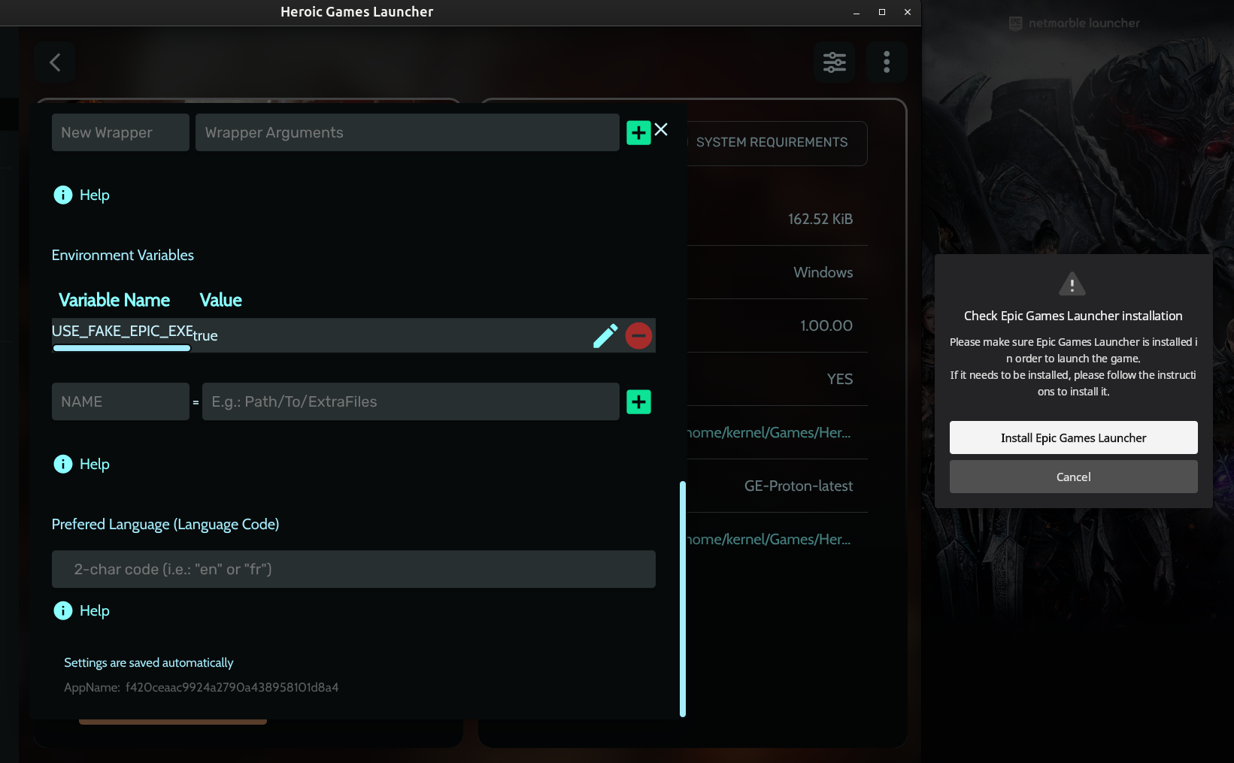
Task: Click the GE-Proton-latest value
Action: coord(798,486)
